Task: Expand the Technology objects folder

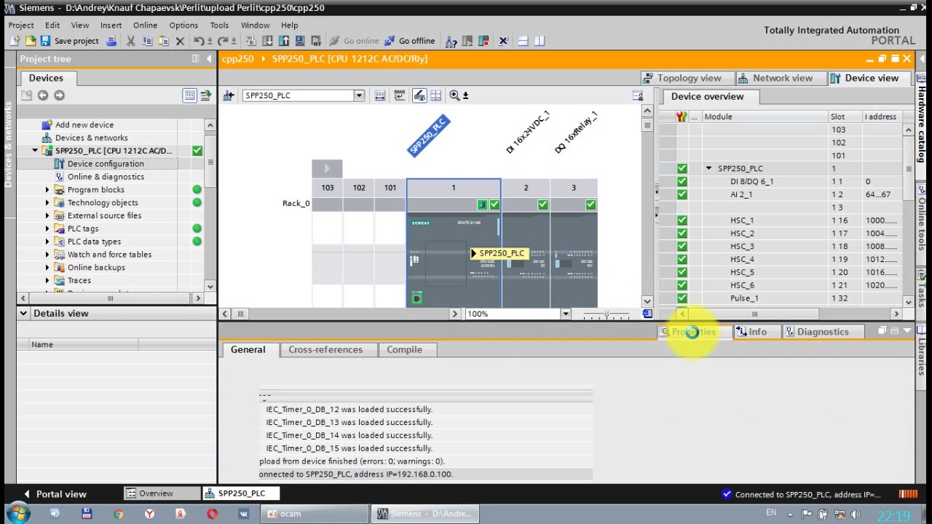Action: point(48,203)
